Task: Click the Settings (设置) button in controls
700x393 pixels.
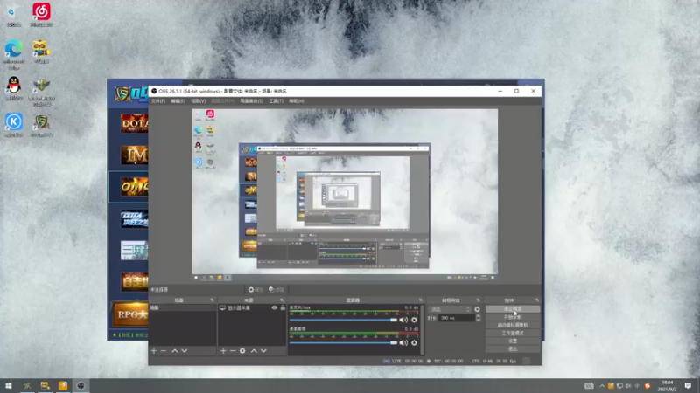Action: [513, 341]
